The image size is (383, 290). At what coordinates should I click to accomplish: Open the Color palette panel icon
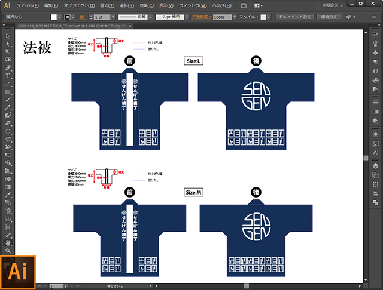[x=375, y=80]
